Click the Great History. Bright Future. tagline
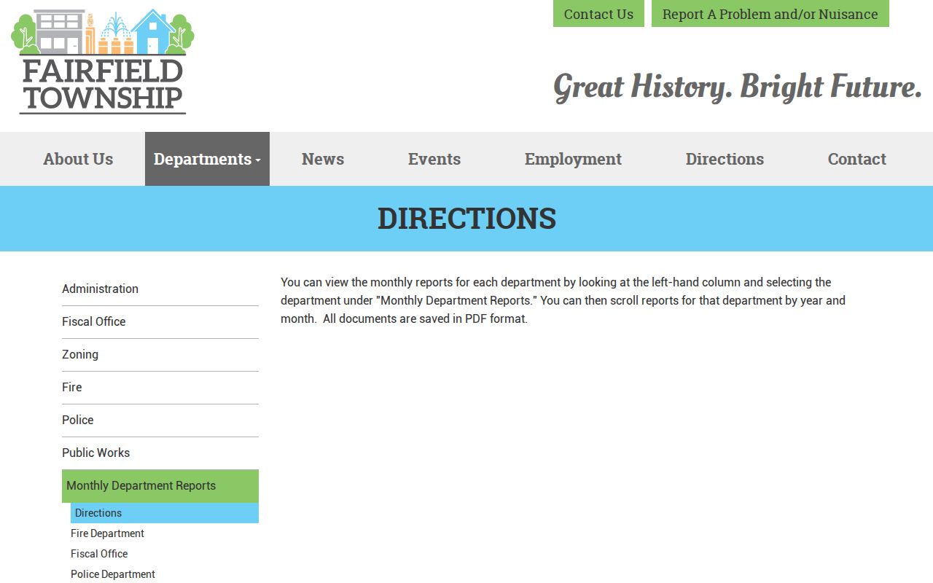The height and width of the screenshot is (583, 933). coord(738,87)
